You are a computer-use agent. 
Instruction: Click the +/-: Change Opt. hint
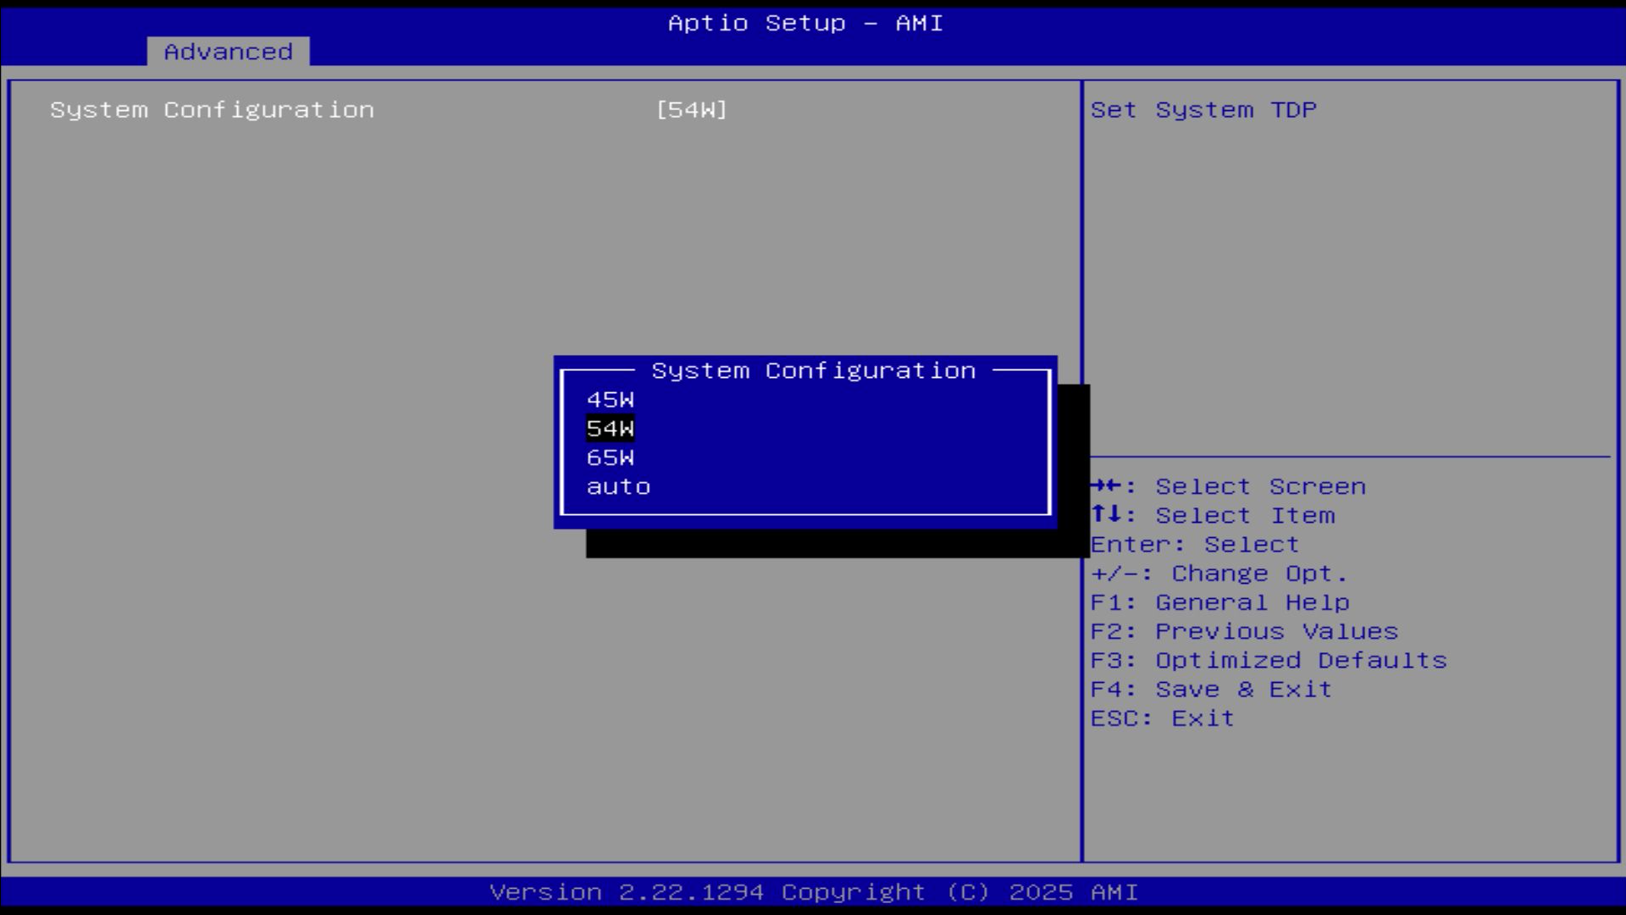1218,574
